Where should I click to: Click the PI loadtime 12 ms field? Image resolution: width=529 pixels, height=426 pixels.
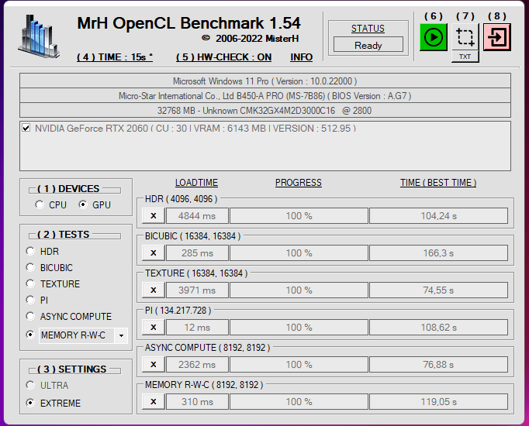point(197,328)
